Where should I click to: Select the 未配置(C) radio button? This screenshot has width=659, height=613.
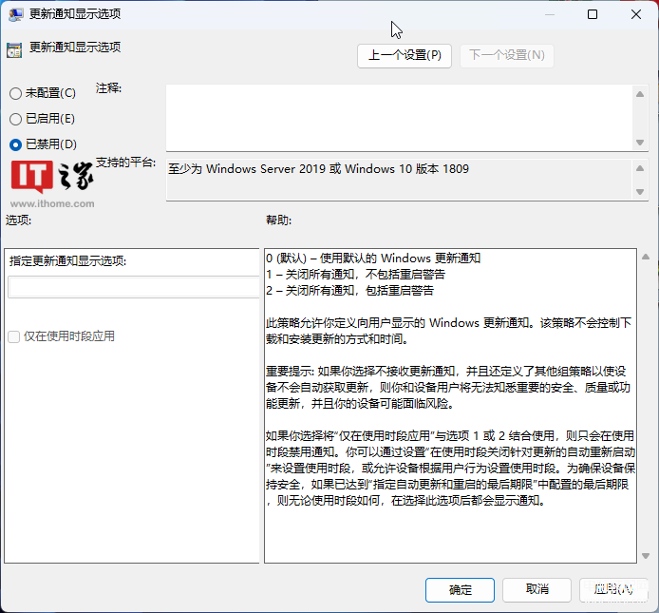(x=15, y=93)
